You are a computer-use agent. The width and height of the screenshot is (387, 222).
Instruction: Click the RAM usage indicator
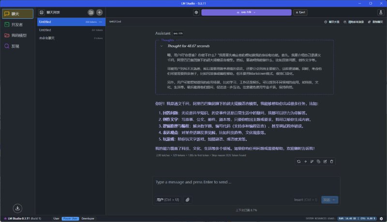(347, 219)
